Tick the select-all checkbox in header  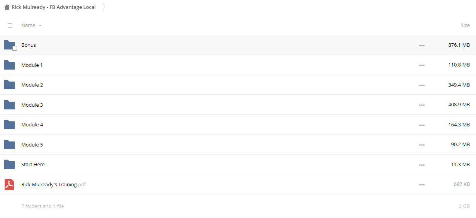(10, 26)
